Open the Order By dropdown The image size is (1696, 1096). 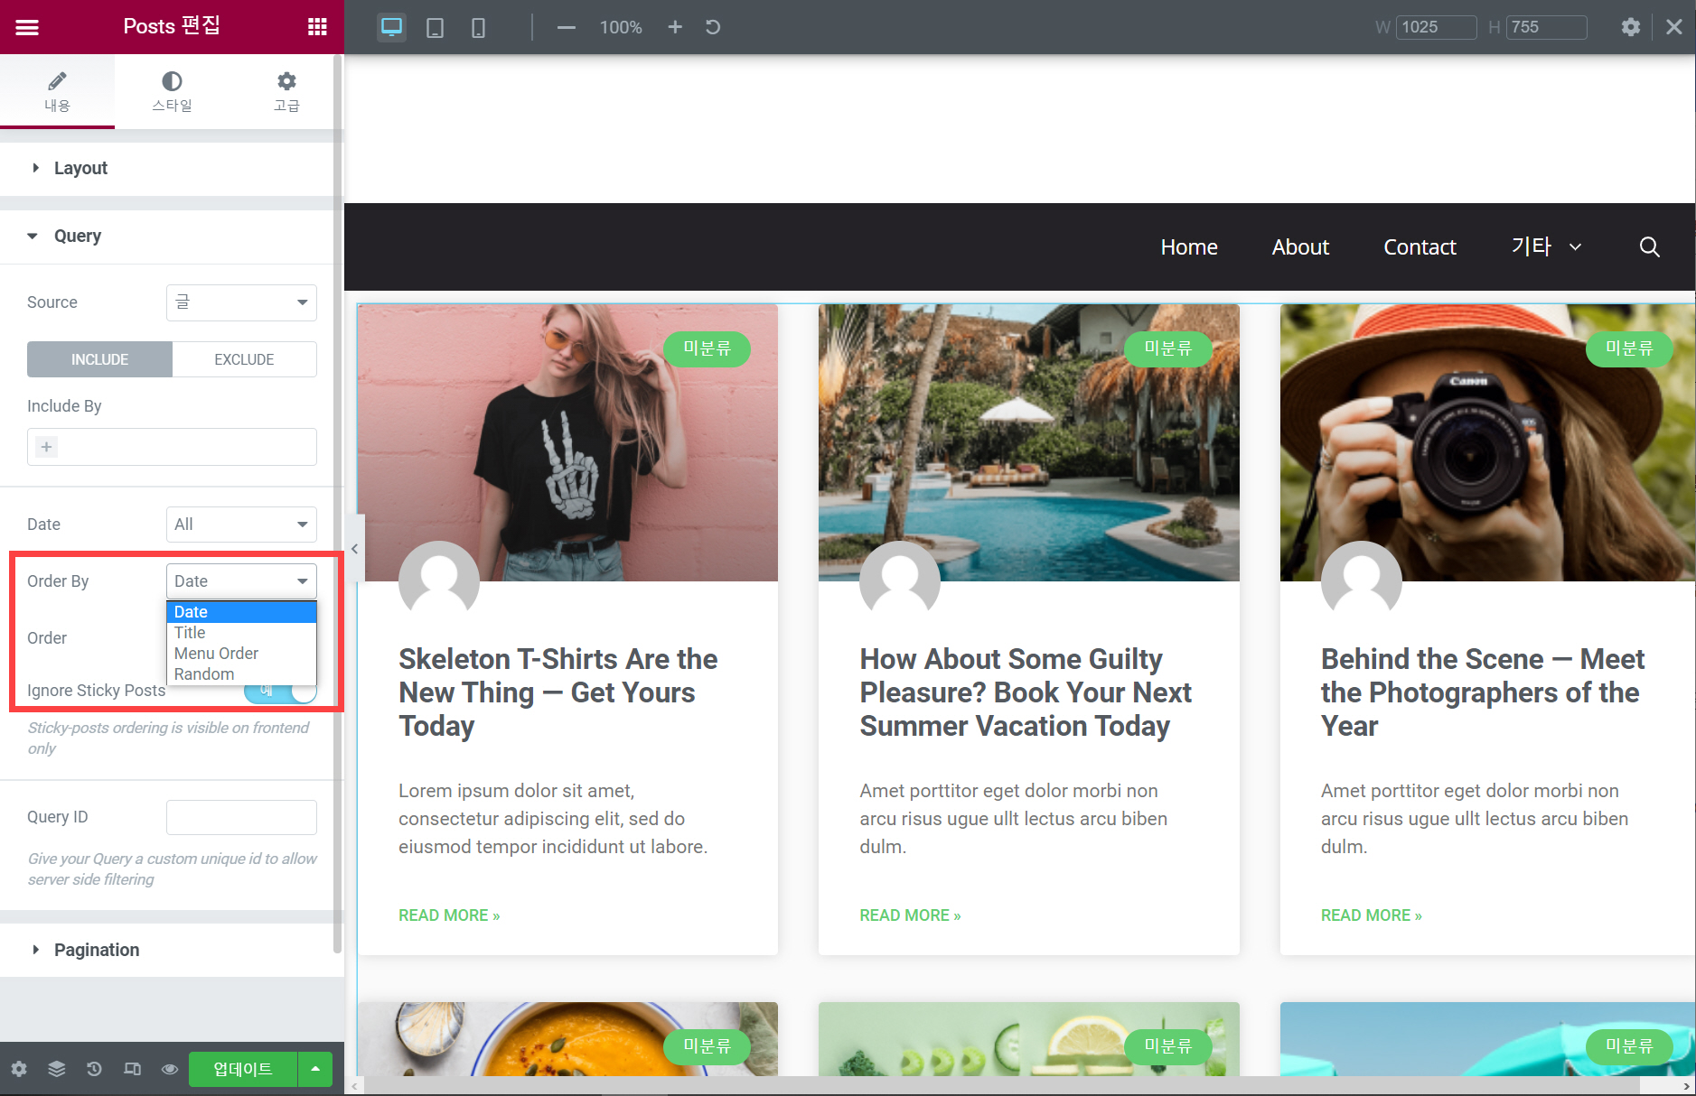[241, 581]
